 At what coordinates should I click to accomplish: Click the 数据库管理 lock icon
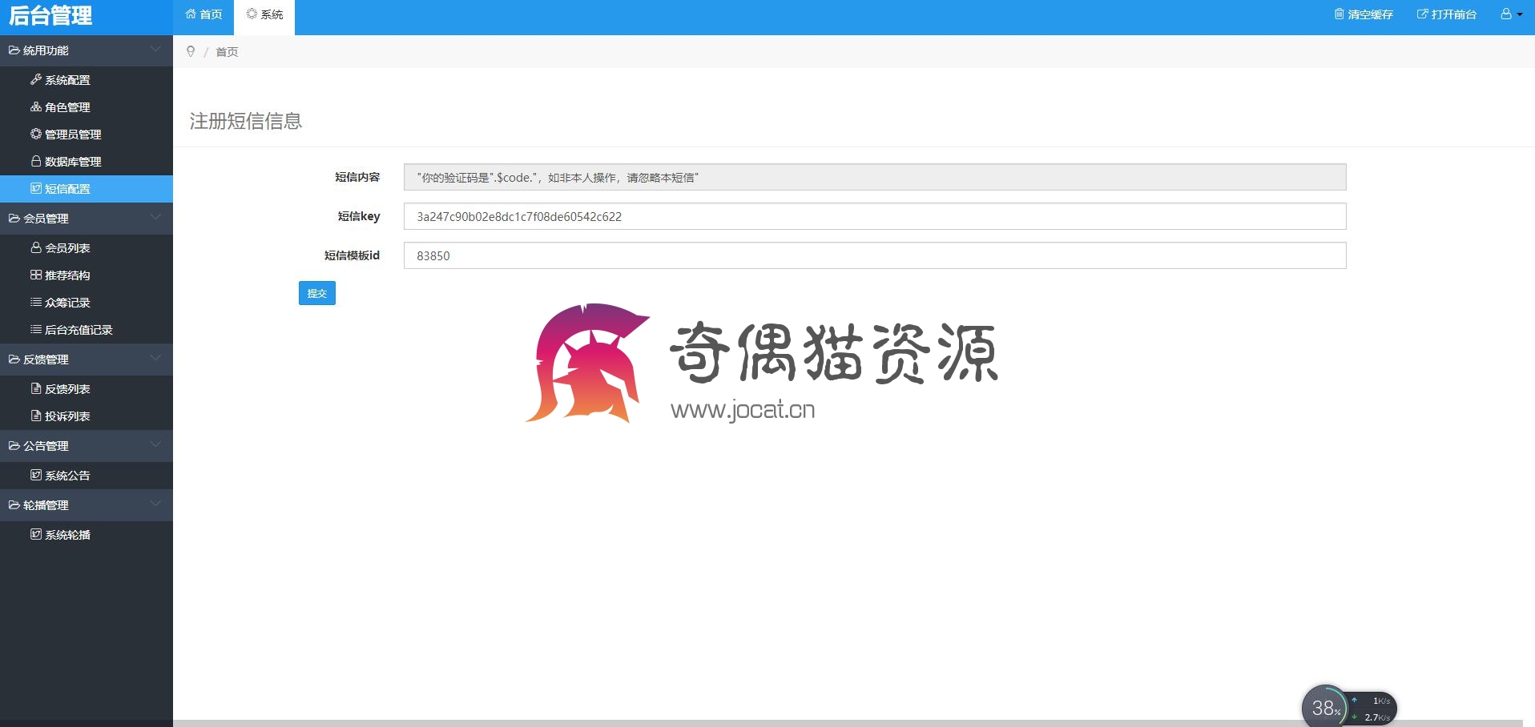click(x=36, y=162)
